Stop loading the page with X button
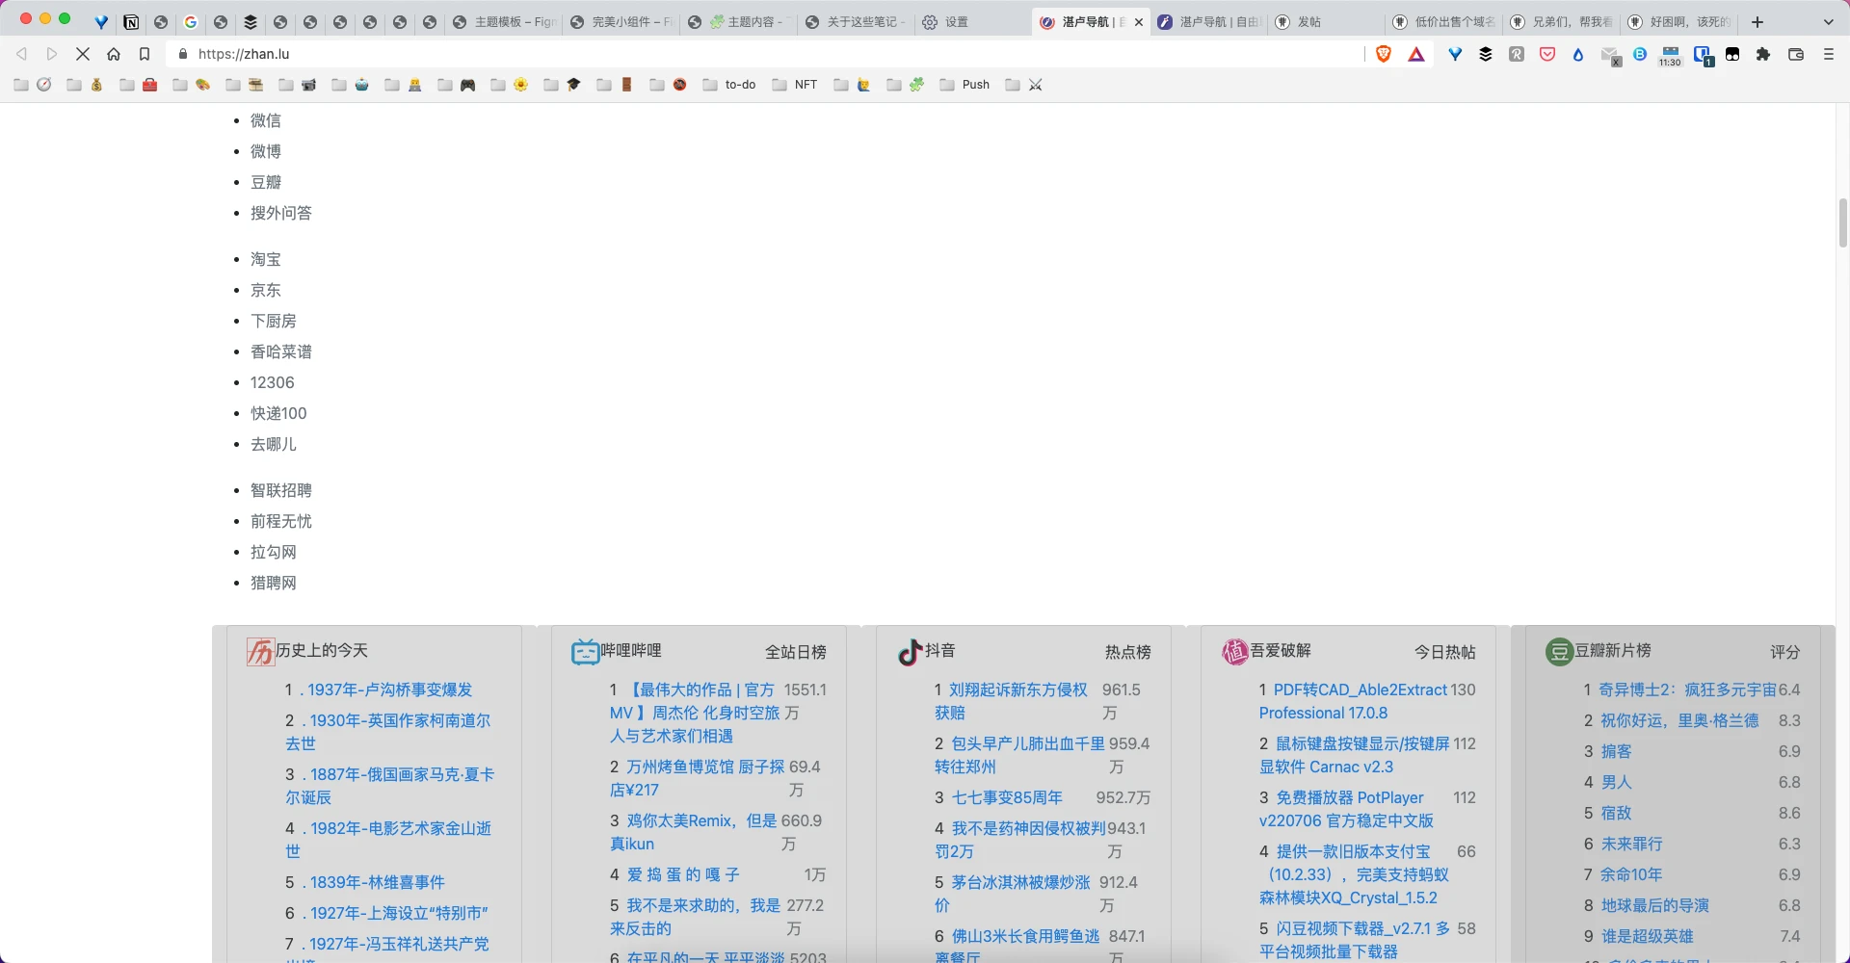 coord(83,55)
